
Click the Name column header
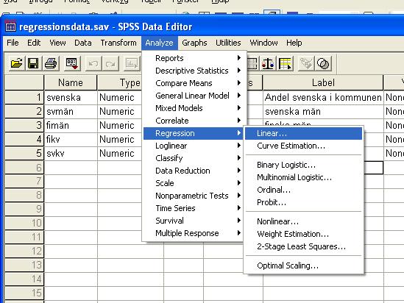71,82
